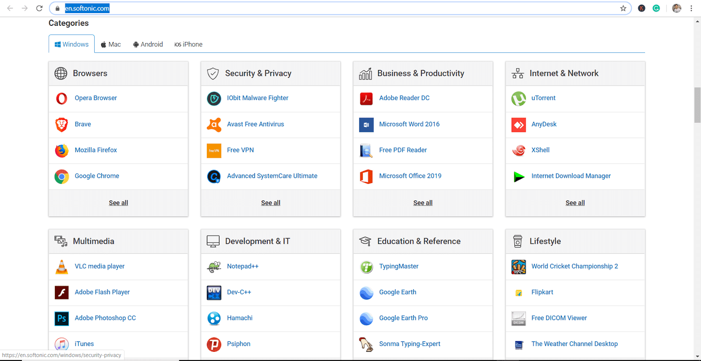Click the TypingMaster icon
The width and height of the screenshot is (701, 361).
pos(366,267)
